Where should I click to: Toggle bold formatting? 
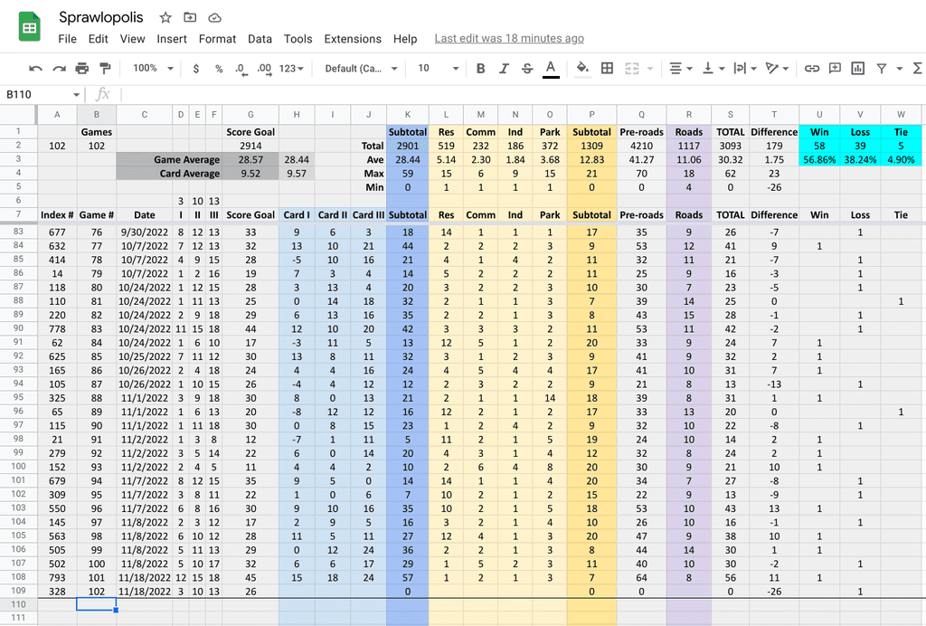479,68
